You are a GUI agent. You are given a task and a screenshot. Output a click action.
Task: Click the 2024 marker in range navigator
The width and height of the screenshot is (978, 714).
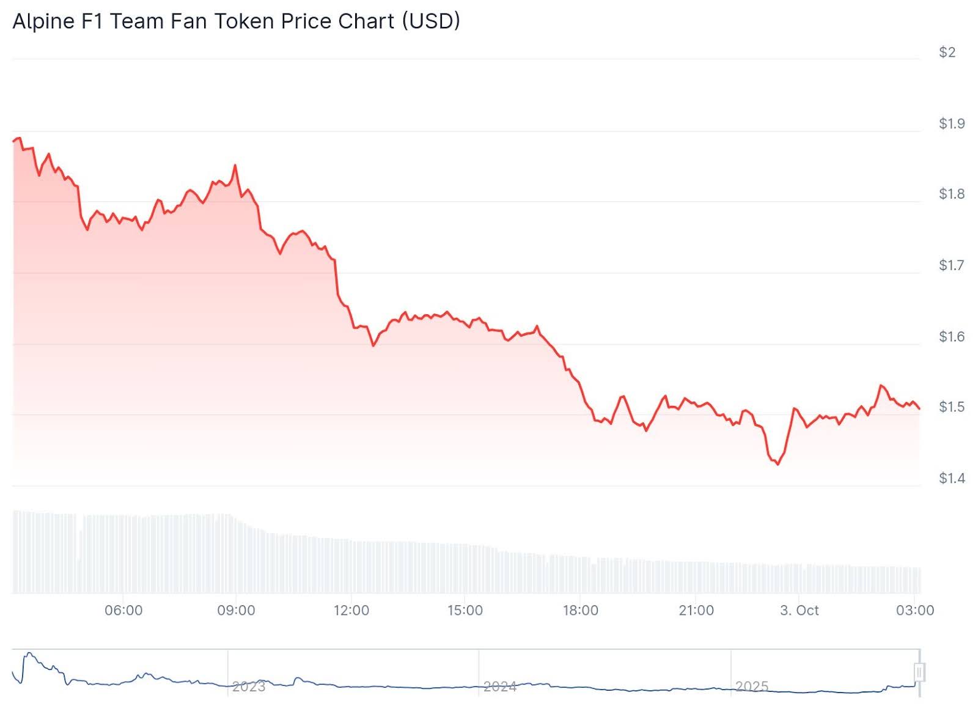[500, 686]
